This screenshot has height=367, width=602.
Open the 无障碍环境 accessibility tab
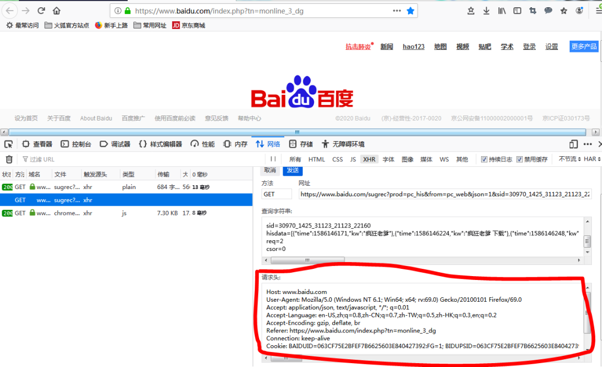coord(343,144)
